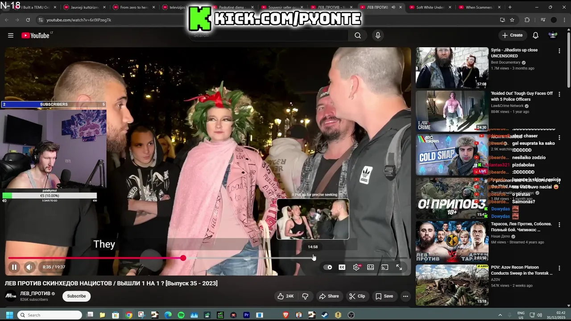Dislike the video

coord(306,296)
